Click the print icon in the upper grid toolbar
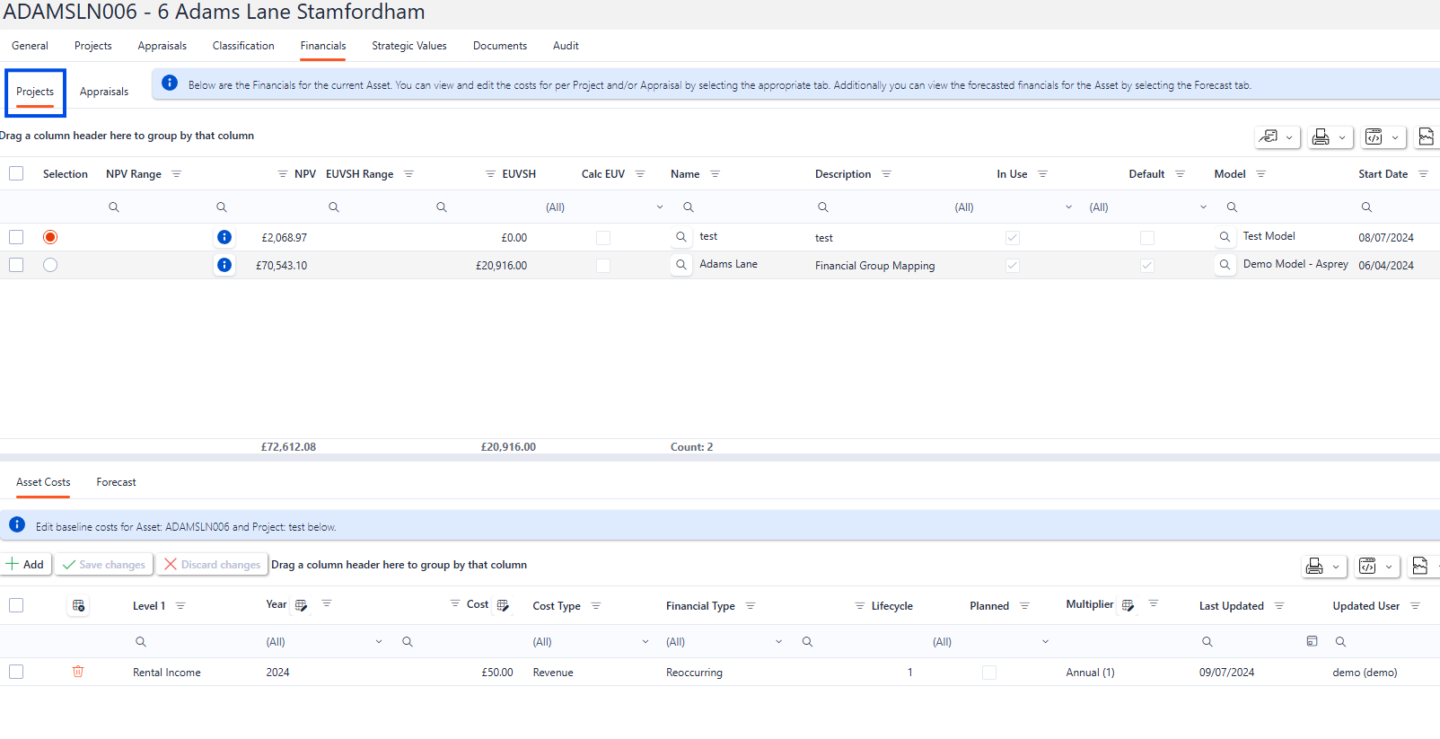 (1320, 137)
